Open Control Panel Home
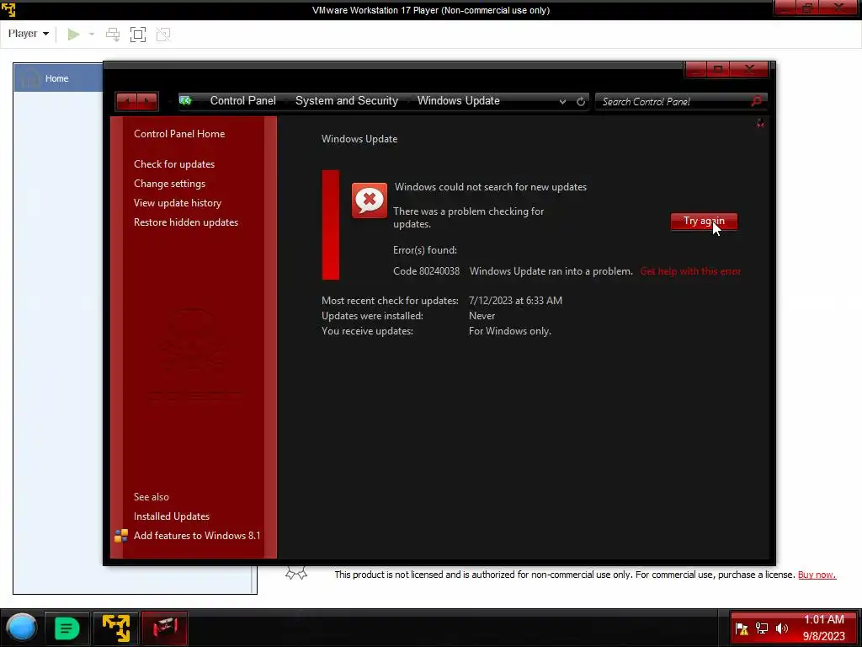 pyautogui.click(x=179, y=134)
